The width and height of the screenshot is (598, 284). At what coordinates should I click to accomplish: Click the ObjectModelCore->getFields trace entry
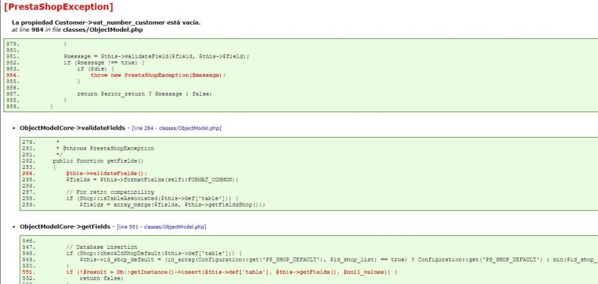(x=65, y=227)
